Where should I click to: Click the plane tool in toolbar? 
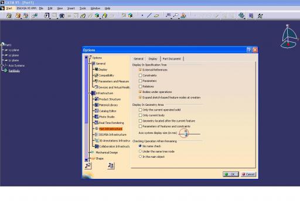click(x=156, y=16)
